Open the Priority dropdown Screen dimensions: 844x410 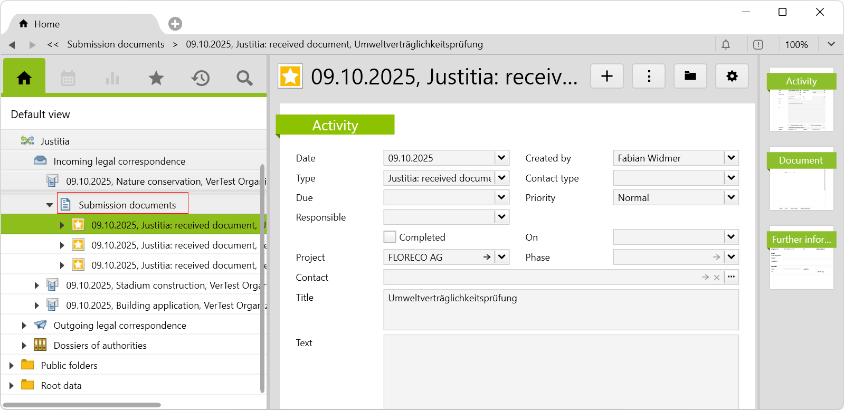tap(731, 198)
